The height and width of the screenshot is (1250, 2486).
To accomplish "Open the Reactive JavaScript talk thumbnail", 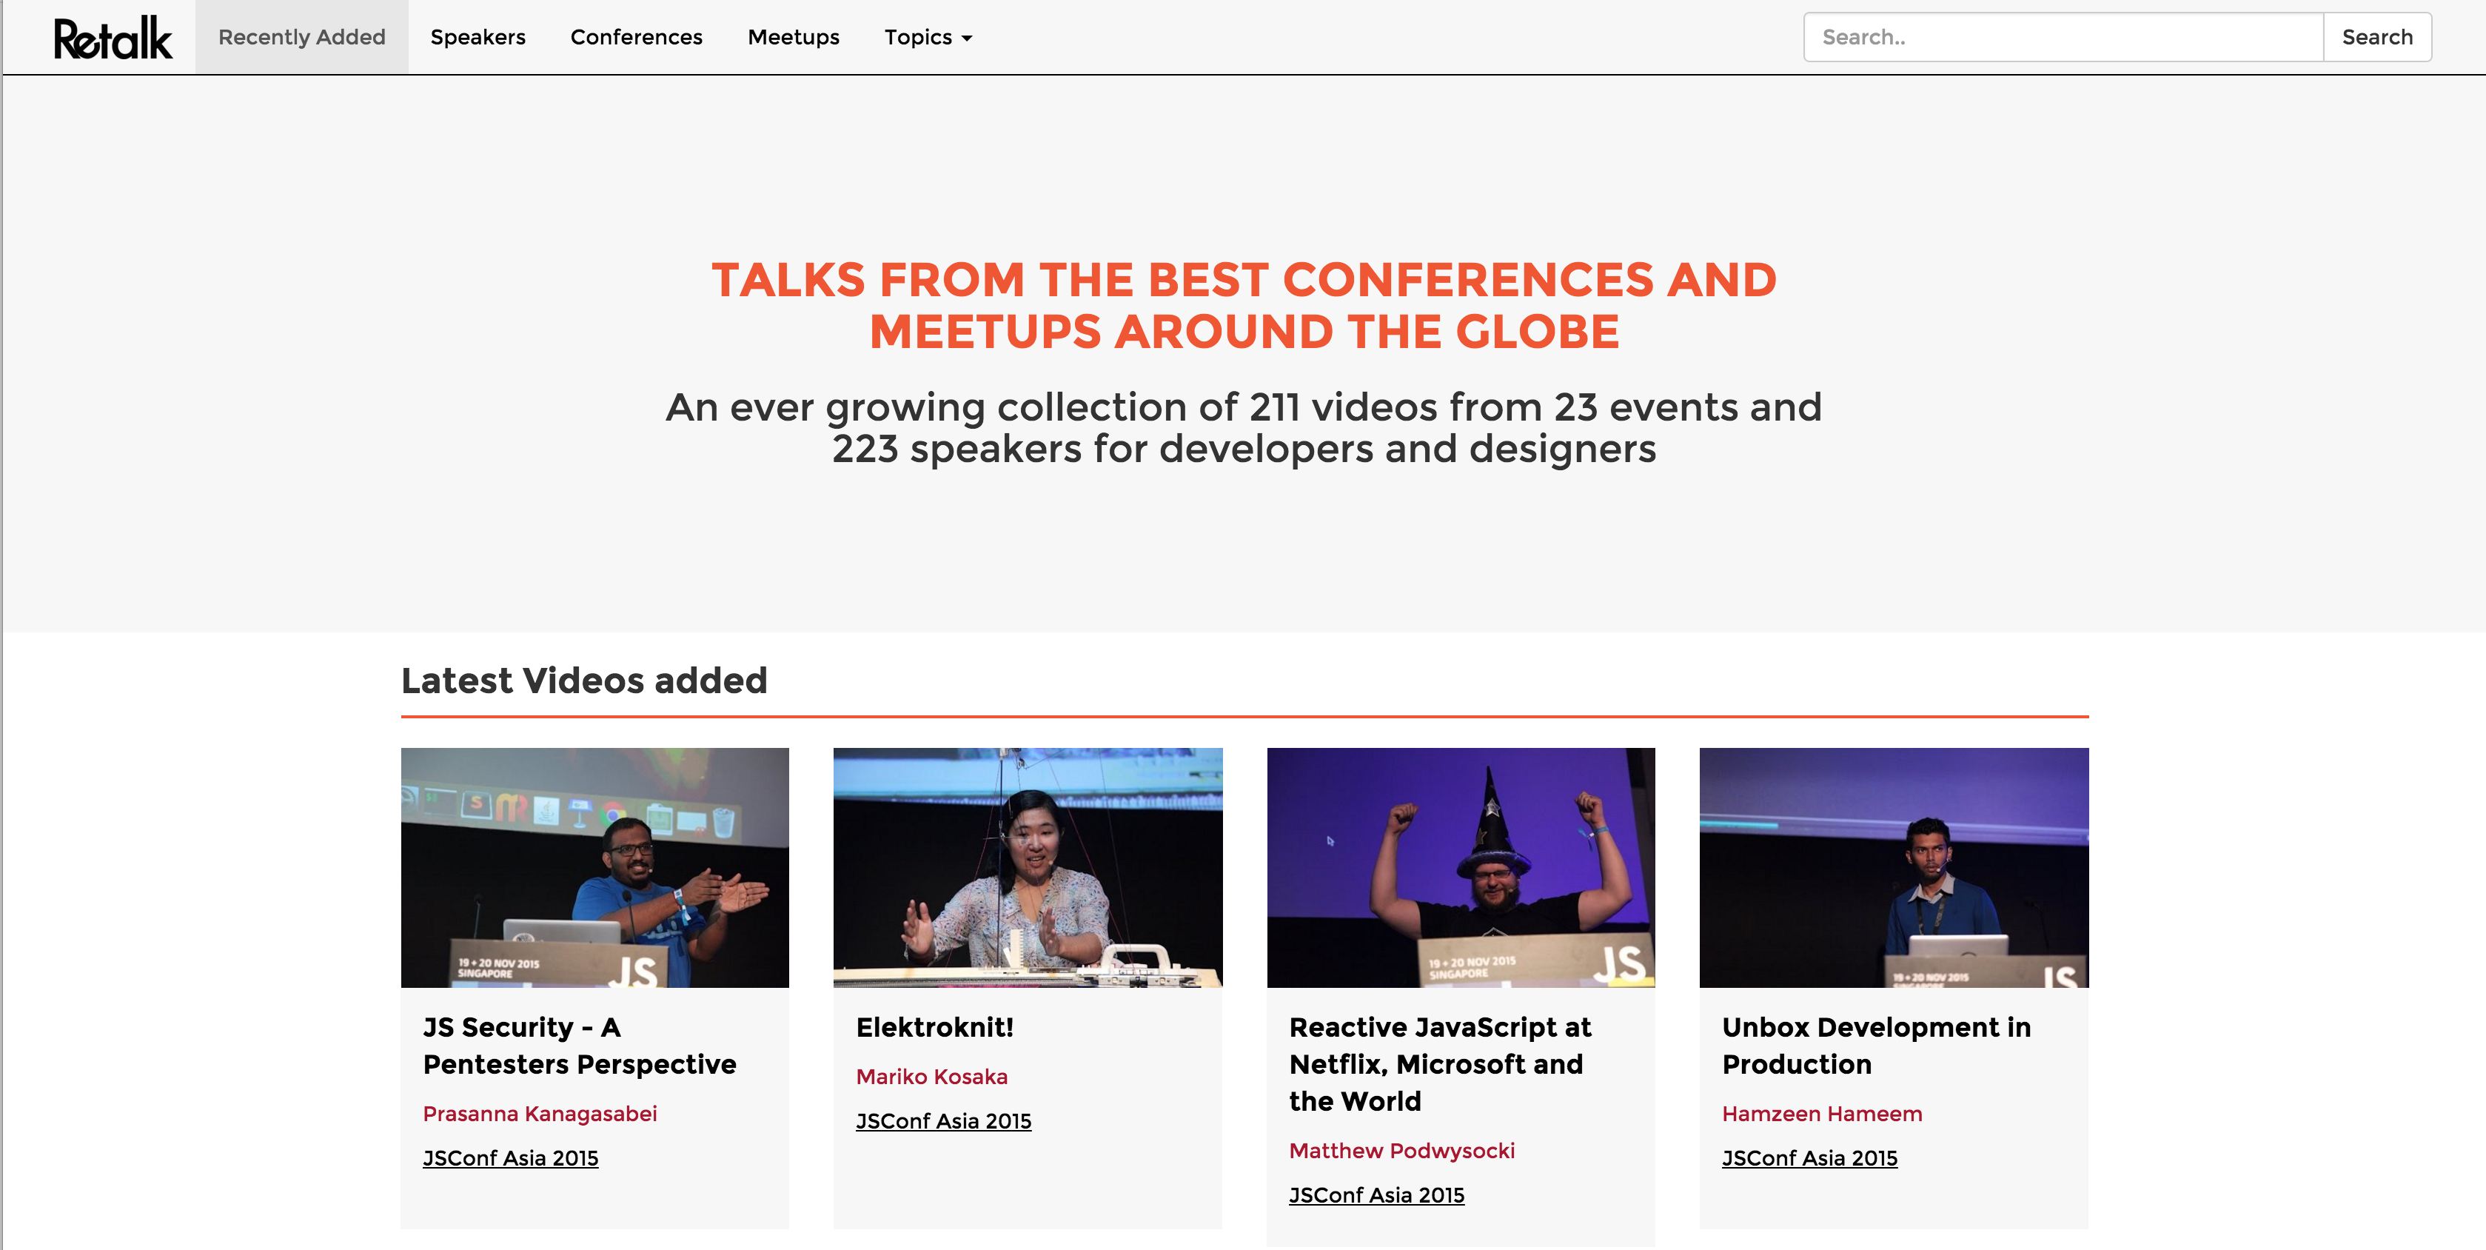I will pos(1460,867).
